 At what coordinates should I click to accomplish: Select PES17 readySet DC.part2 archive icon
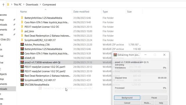coord(22,71)
